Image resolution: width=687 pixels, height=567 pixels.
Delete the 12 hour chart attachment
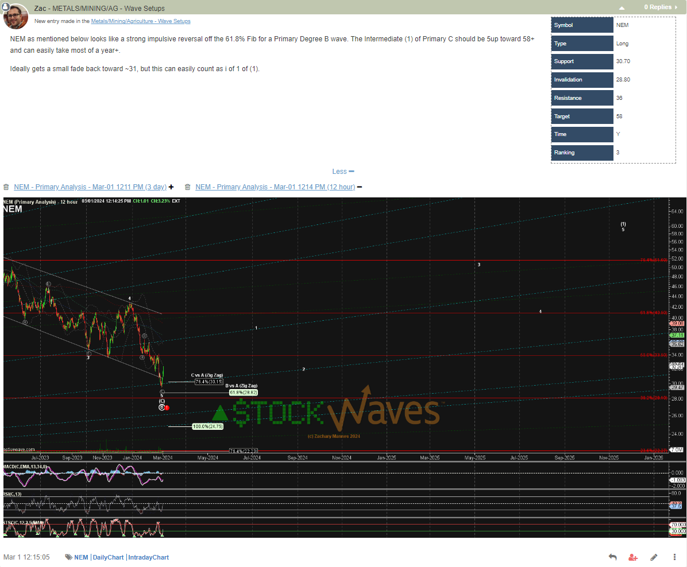pos(187,187)
